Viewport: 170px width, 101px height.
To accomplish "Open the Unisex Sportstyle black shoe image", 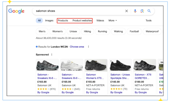I will tap(120, 65).
